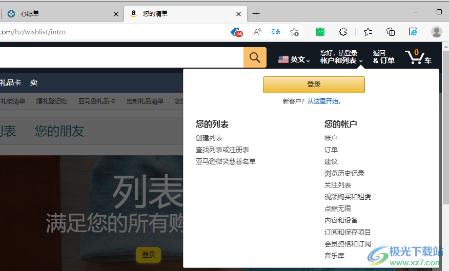This screenshot has height=271, width=449.
Task: Toggle Internet Explorer mode icon
Action: [413, 32]
